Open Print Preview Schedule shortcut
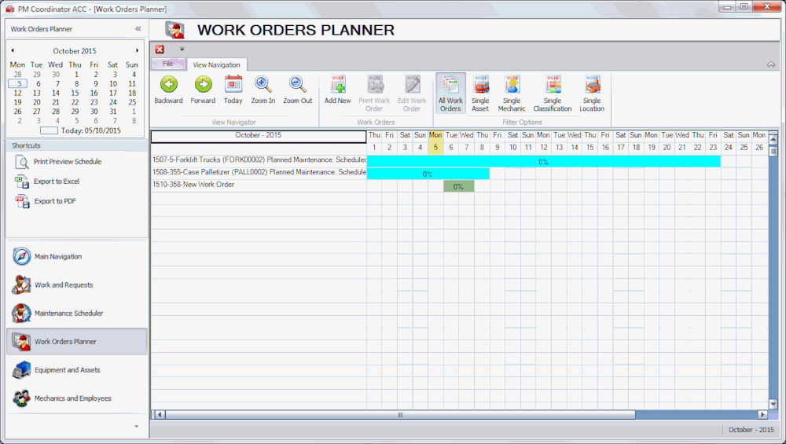786x444 pixels. tap(68, 162)
